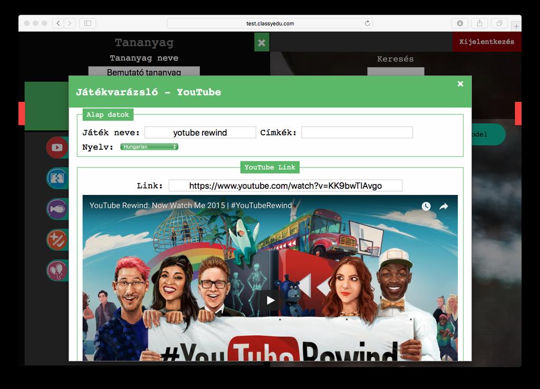Click the Bemutató tananyag name field
The image size is (540, 389).
click(144, 71)
